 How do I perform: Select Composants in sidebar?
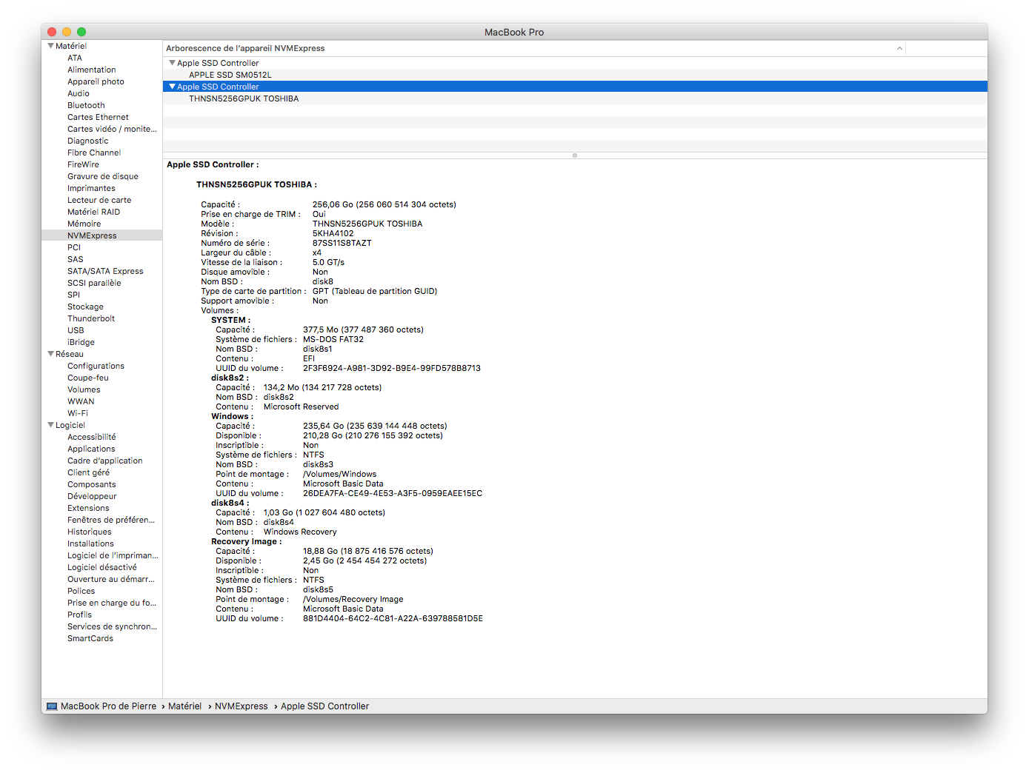click(x=91, y=484)
